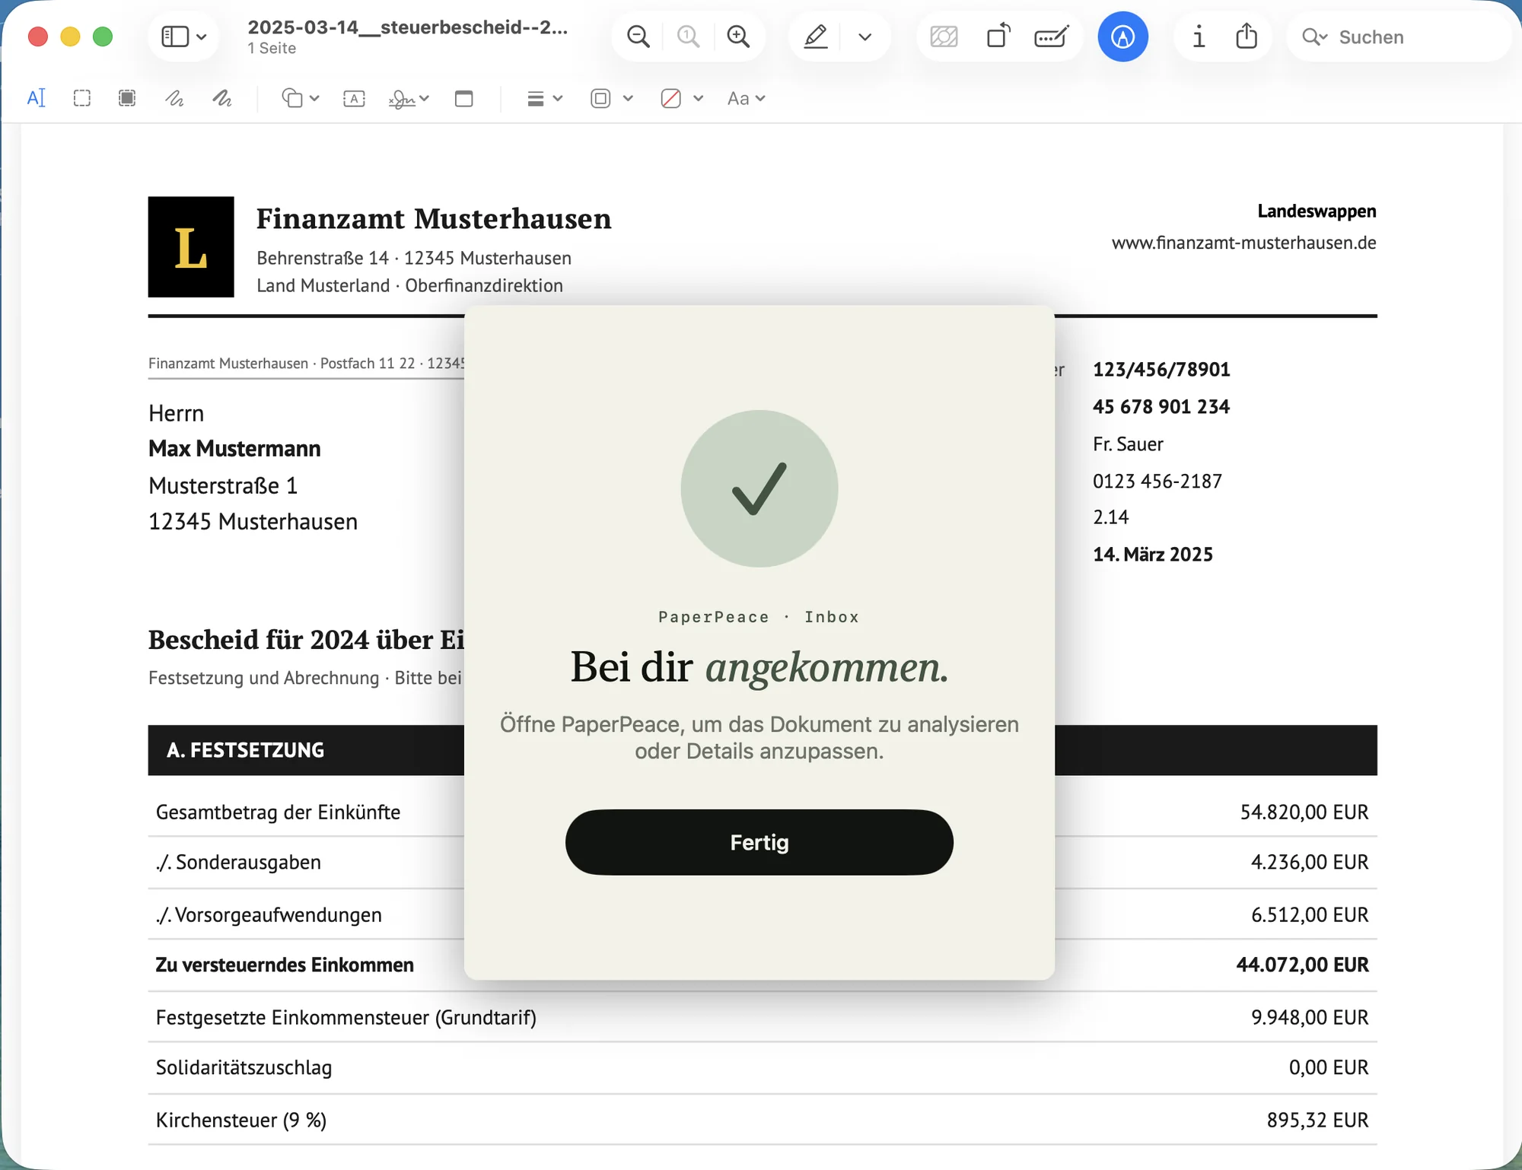Open the Share menu

pyautogui.click(x=1247, y=36)
